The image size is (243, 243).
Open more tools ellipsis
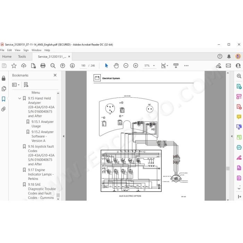[x=186, y=66]
